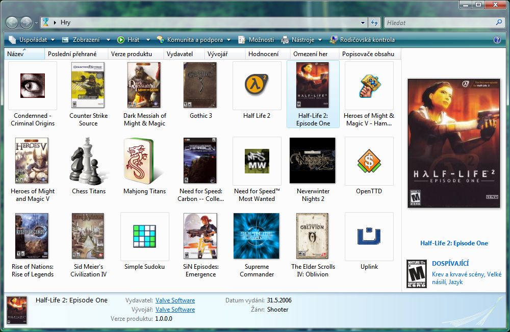Open Vydavatel Valve Software link
The width and height of the screenshot is (510, 332).
click(175, 300)
